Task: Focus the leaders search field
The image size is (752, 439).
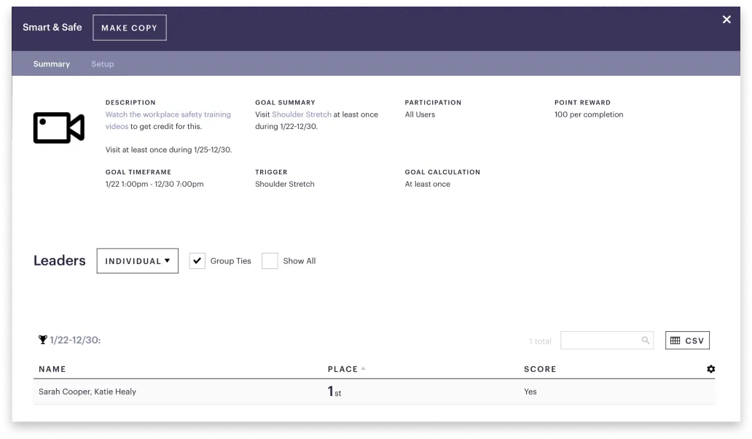Action: pos(607,340)
